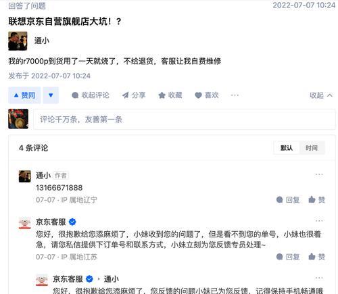Sort comments by 时间 tab
The image size is (338, 294).
coord(312,148)
